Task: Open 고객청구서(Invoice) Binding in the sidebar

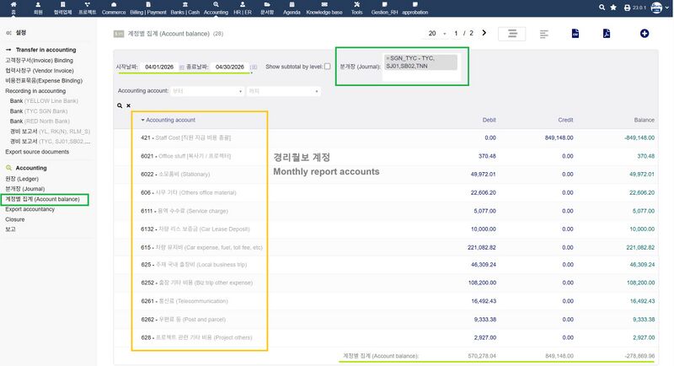Action: click(39, 60)
